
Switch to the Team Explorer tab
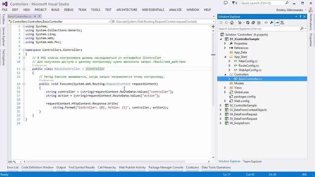[252, 161]
